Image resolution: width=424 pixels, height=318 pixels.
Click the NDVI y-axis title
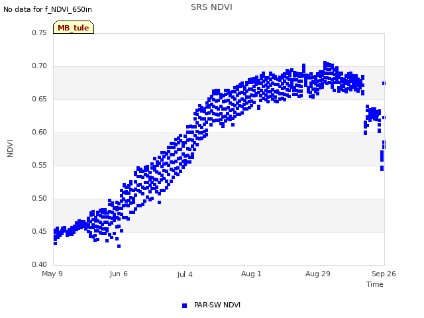tap(10, 148)
